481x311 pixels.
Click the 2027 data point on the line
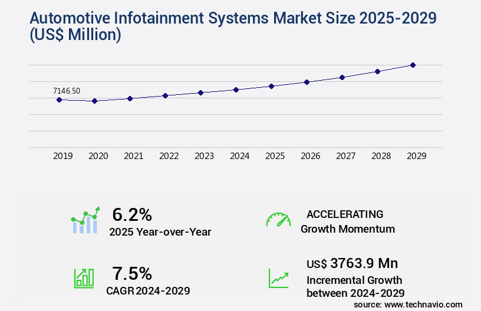[342, 77]
